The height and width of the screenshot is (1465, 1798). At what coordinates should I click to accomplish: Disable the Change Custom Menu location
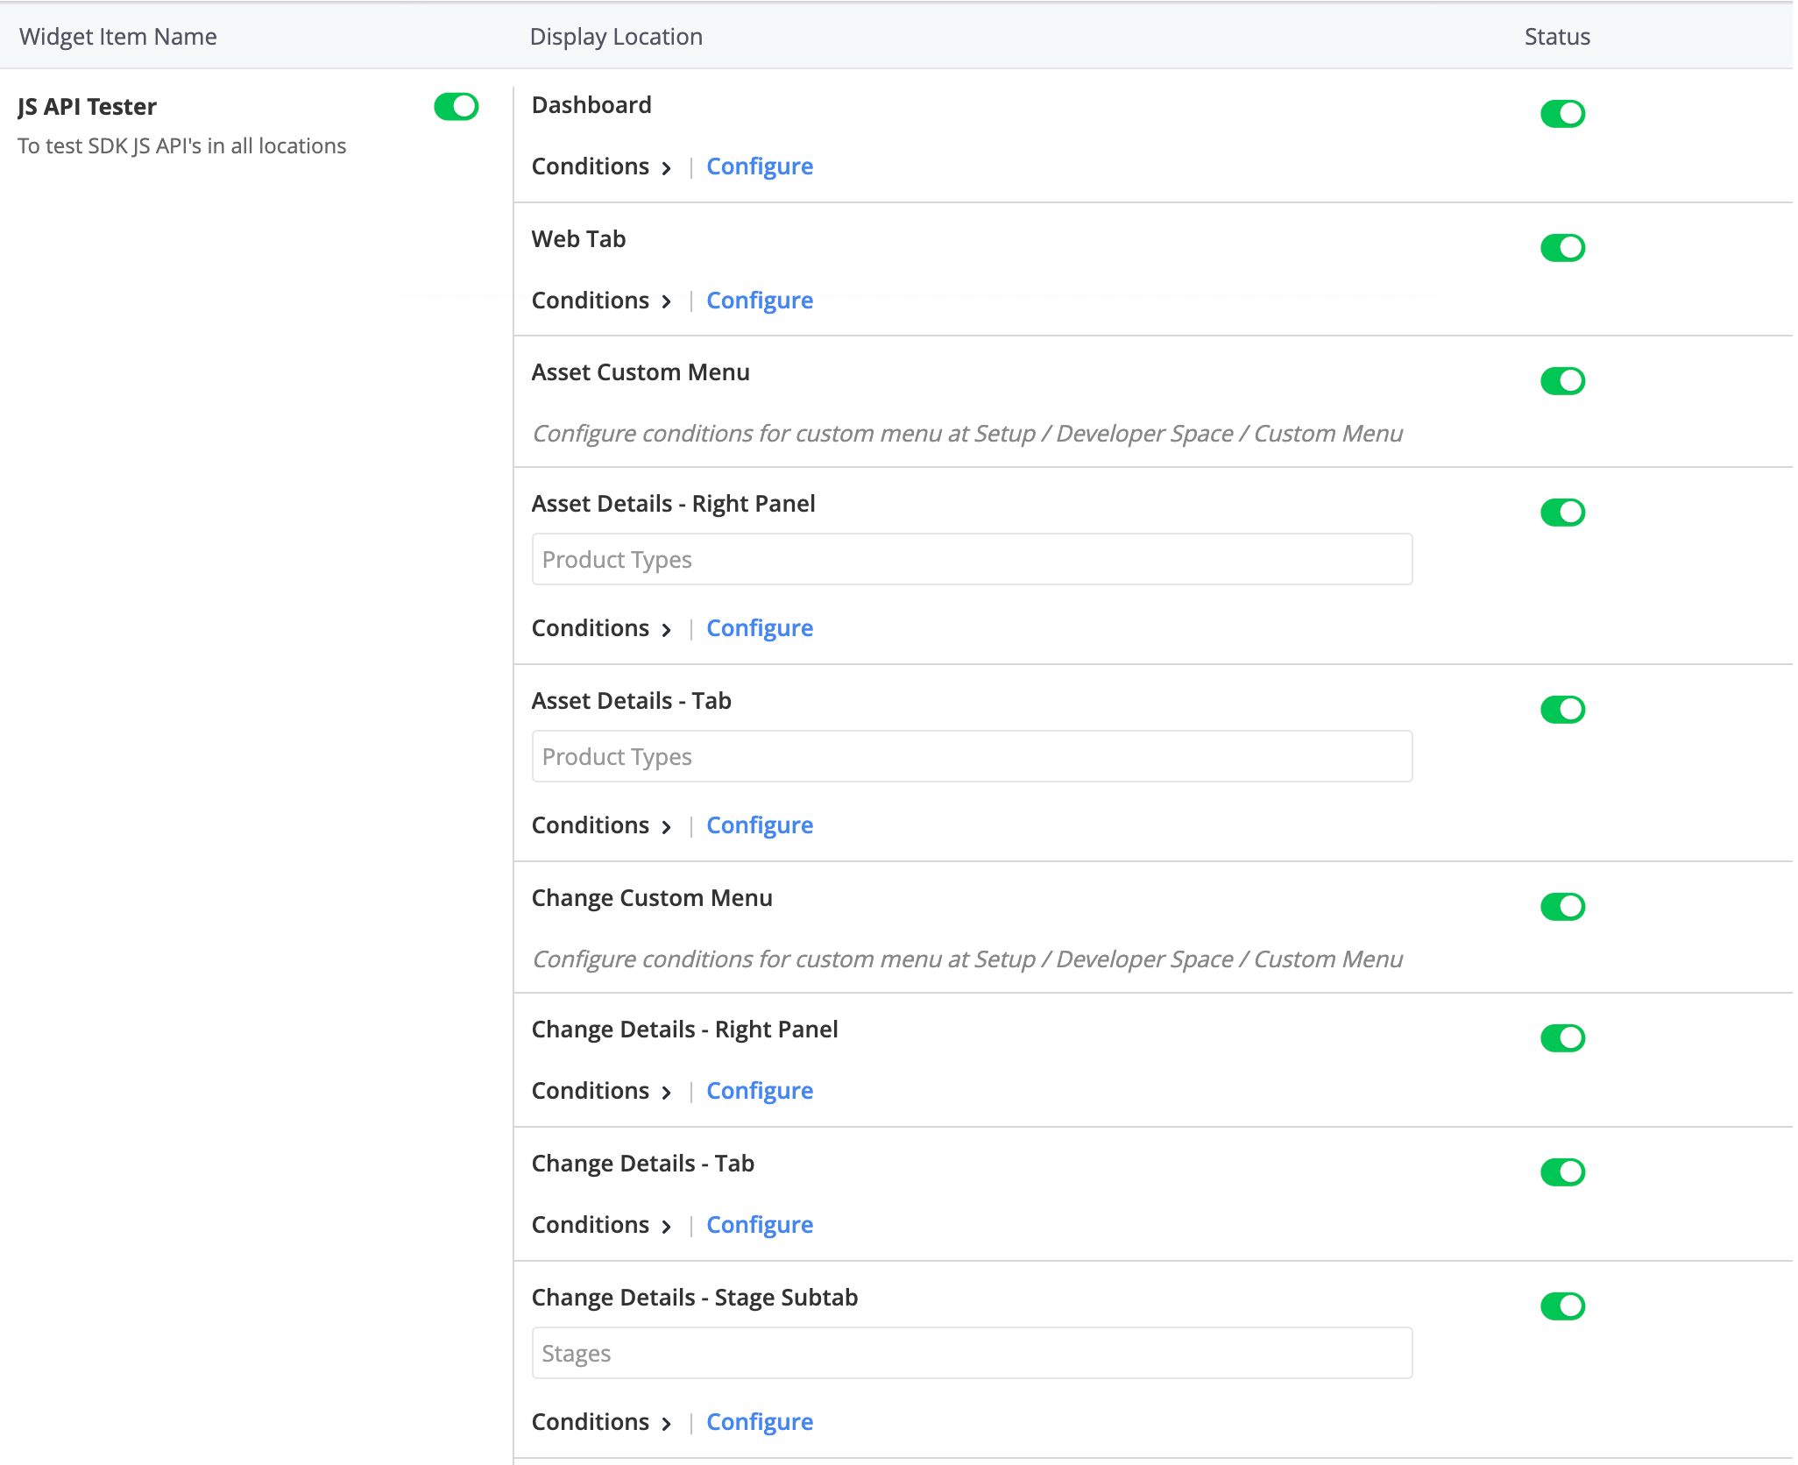(1562, 906)
